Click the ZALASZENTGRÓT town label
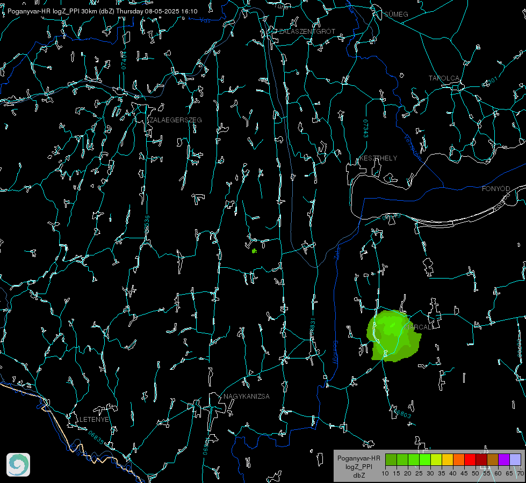This screenshot has width=526, height=483. tap(307, 31)
